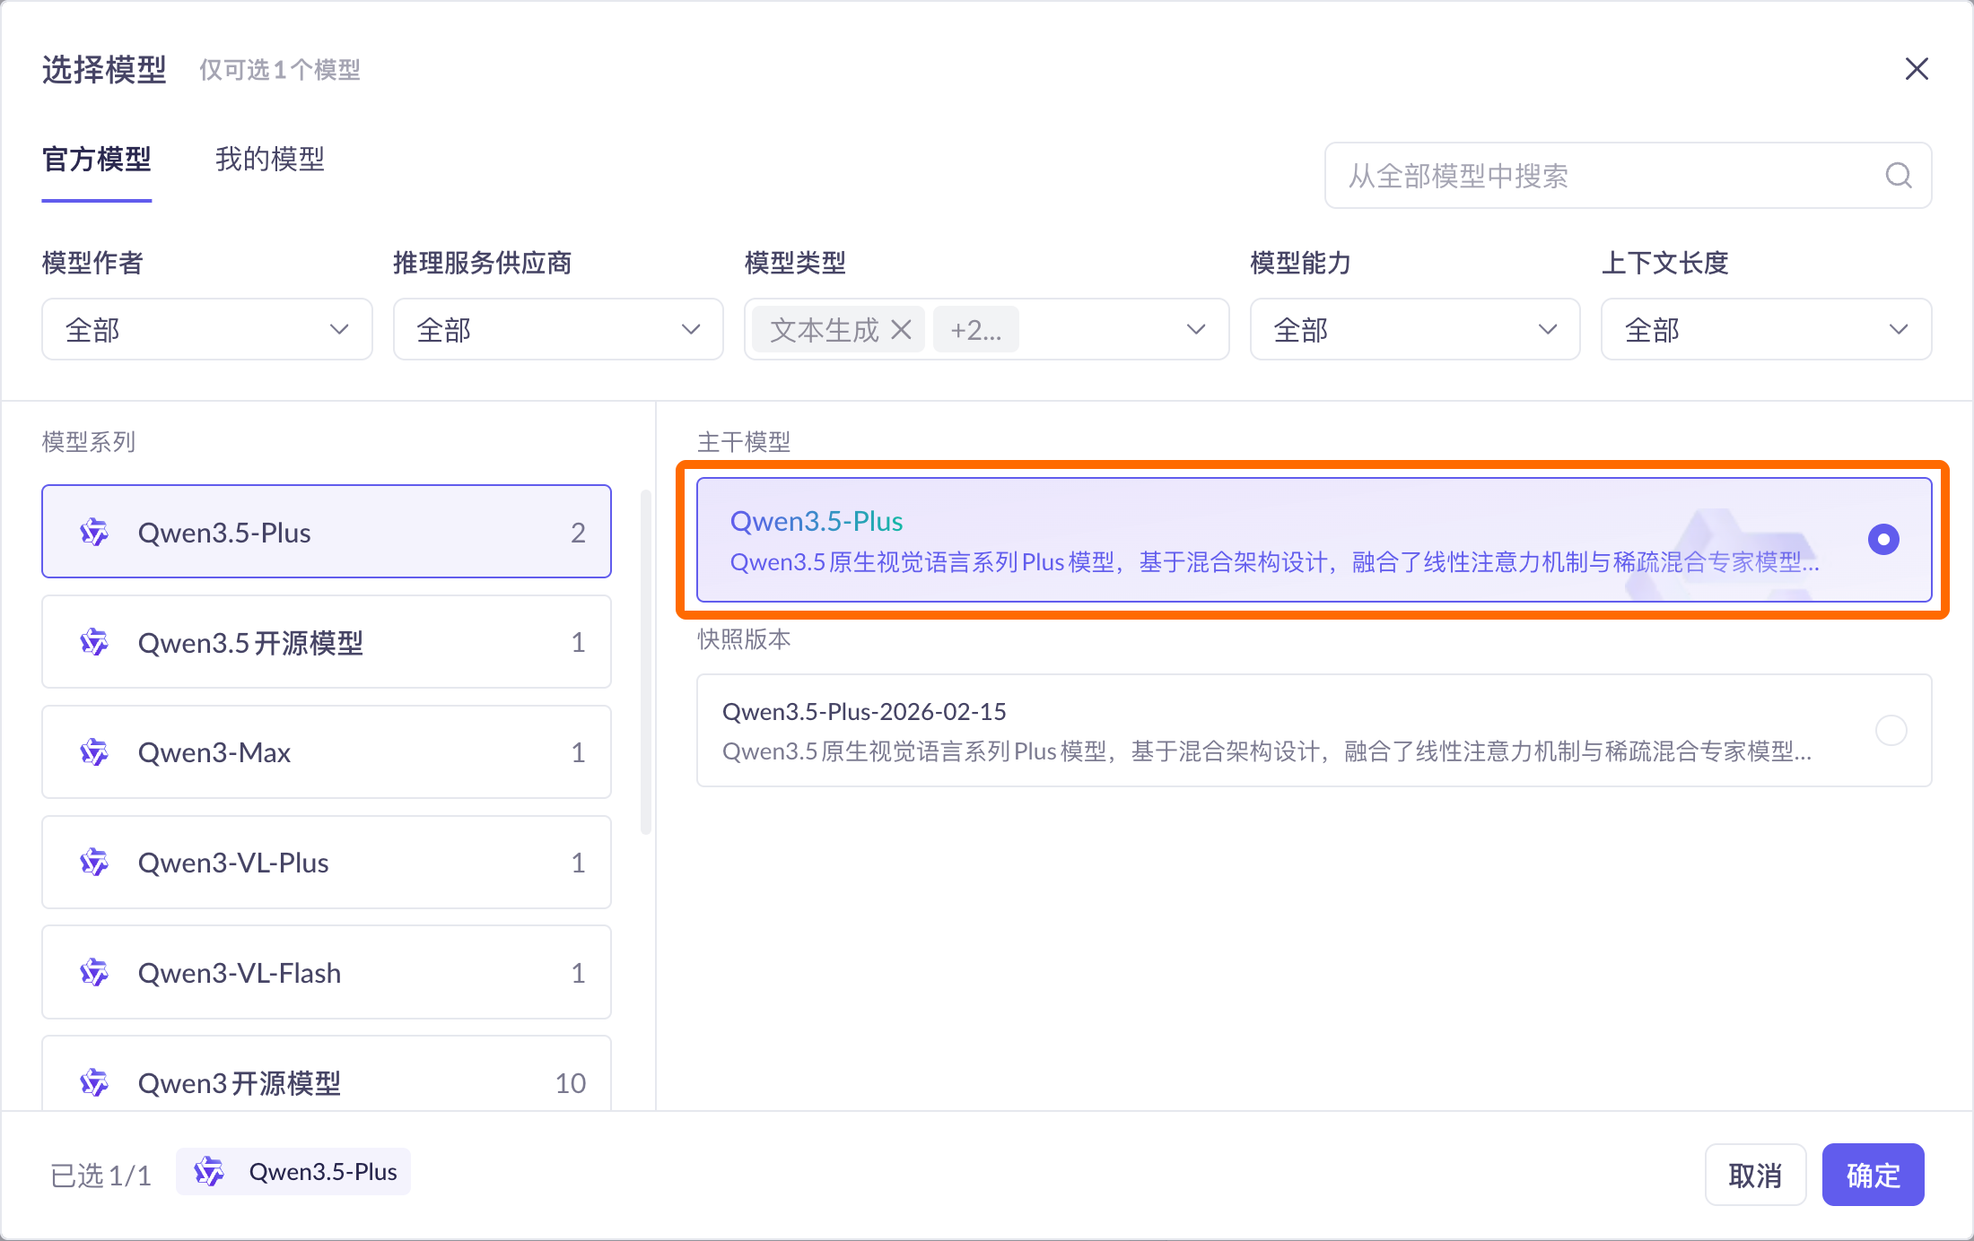
Task: Click 取消 to cancel
Action: click(x=1755, y=1175)
